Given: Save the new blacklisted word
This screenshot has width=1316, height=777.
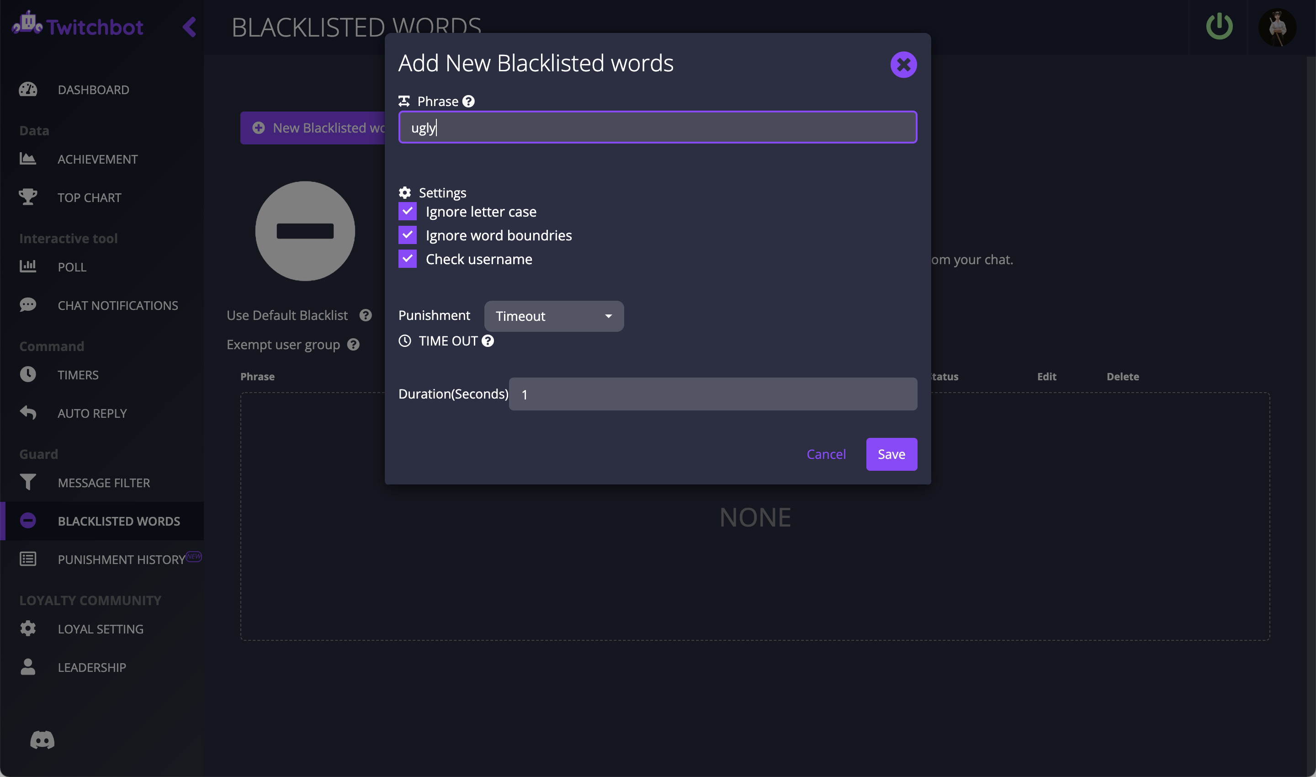Looking at the screenshot, I should click(891, 454).
